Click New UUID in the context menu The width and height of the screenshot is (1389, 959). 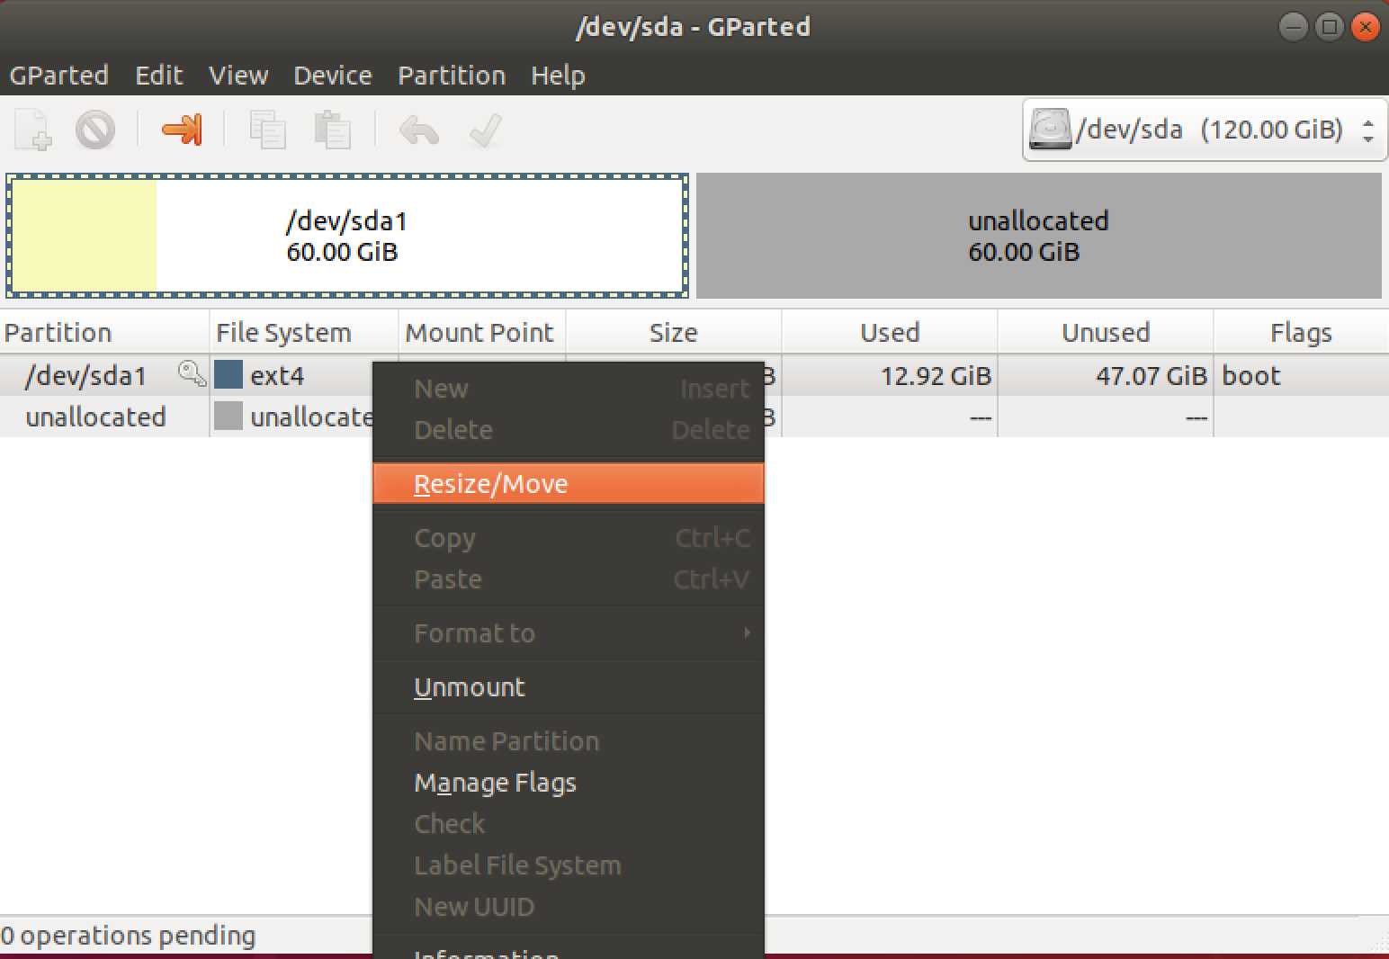(569, 907)
